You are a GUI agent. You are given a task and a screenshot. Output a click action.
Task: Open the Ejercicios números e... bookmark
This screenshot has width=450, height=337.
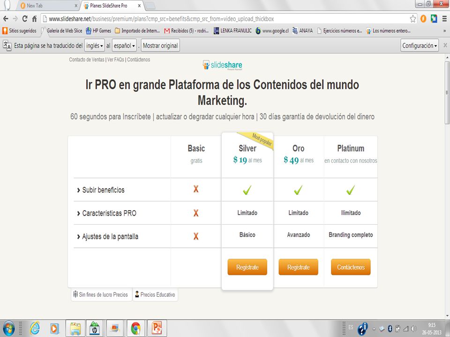point(339,31)
